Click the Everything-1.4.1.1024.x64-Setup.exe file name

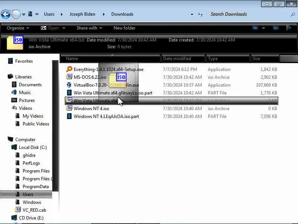pos(108,69)
